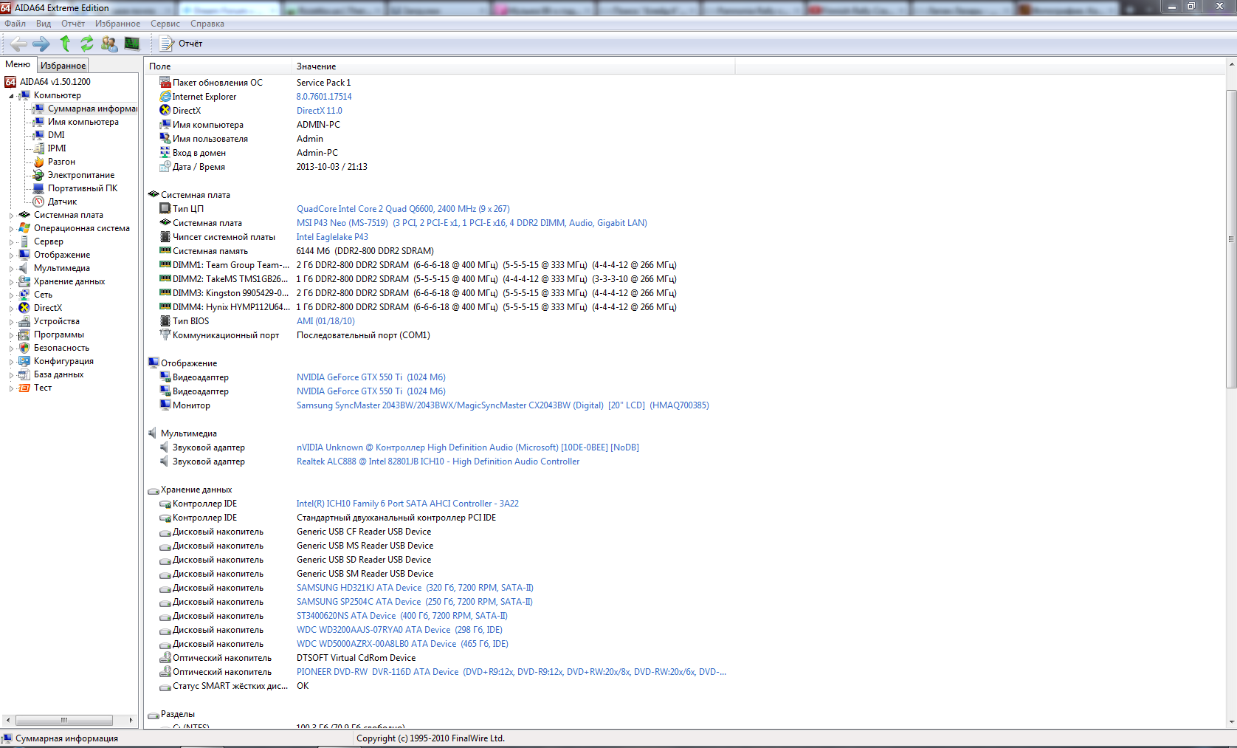Open the Intel Eaglelake P43 chipset link

(x=332, y=237)
